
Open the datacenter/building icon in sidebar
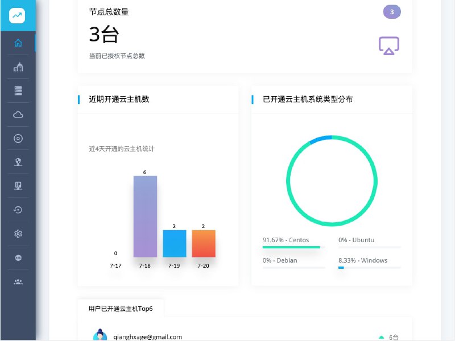[18, 66]
